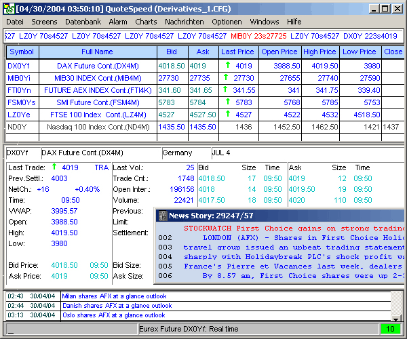The width and height of the screenshot is (407, 339).
Task: Select the ND0Y Nasdaq 100 row symbol
Action: (x=17, y=127)
